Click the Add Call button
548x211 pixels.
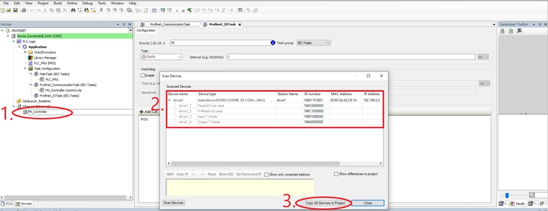[x=149, y=112]
